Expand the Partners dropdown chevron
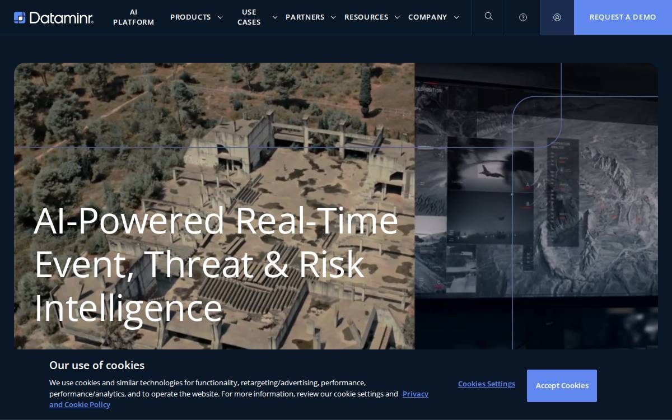672x420 pixels. 333,17
